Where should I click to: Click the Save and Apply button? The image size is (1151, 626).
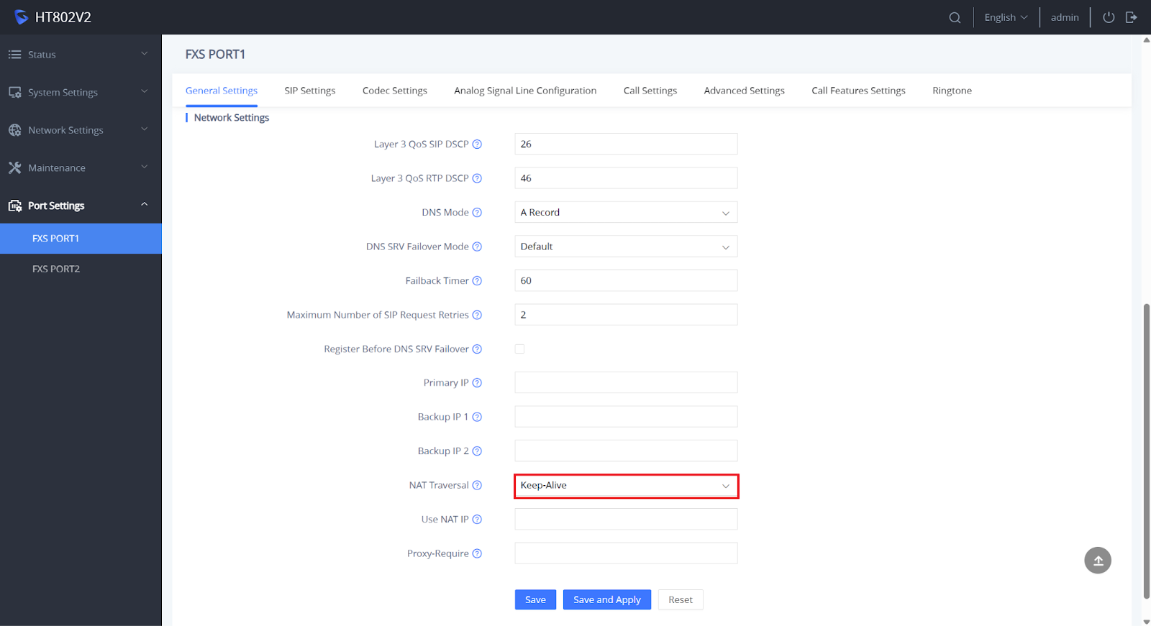pyautogui.click(x=607, y=599)
